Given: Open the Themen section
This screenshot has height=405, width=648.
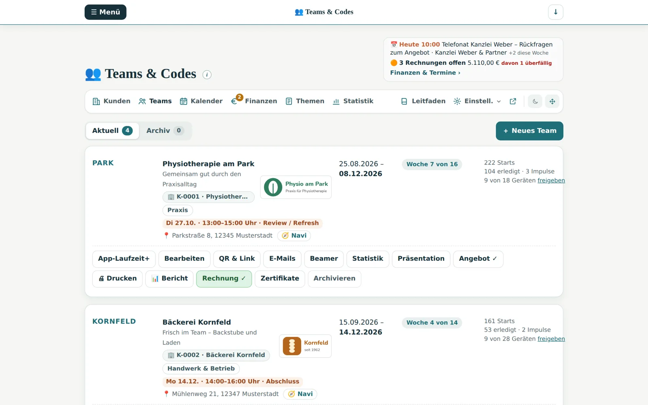Looking at the screenshot, I should pos(305,101).
